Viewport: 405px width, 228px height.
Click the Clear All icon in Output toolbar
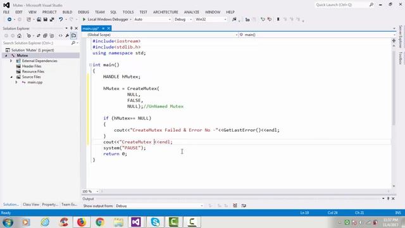click(x=235, y=206)
